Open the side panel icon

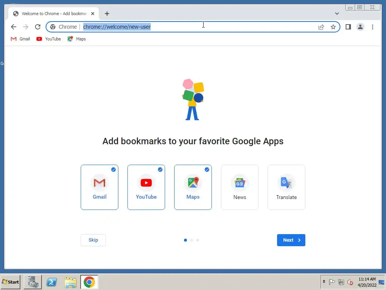348,27
